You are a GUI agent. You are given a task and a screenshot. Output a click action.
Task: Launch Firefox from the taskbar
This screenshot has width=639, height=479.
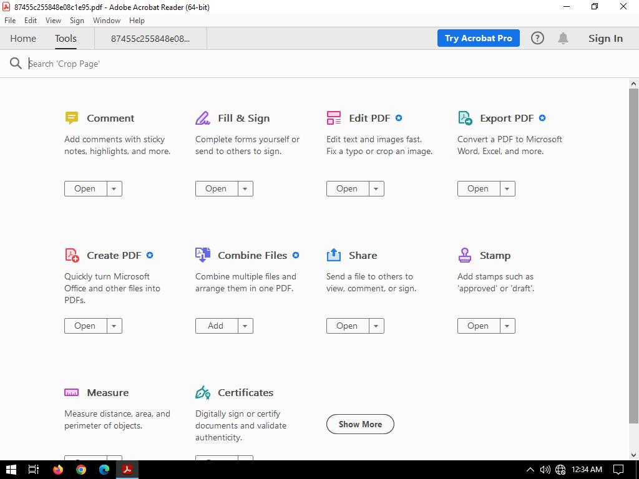tap(58, 470)
